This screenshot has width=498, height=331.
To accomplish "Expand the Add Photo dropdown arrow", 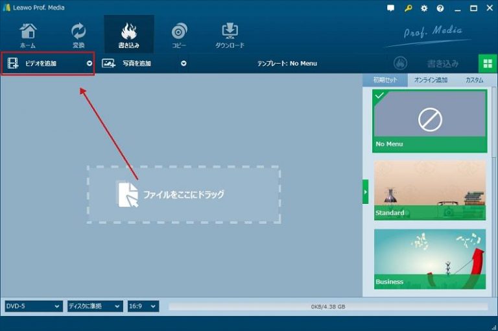I will (x=184, y=63).
